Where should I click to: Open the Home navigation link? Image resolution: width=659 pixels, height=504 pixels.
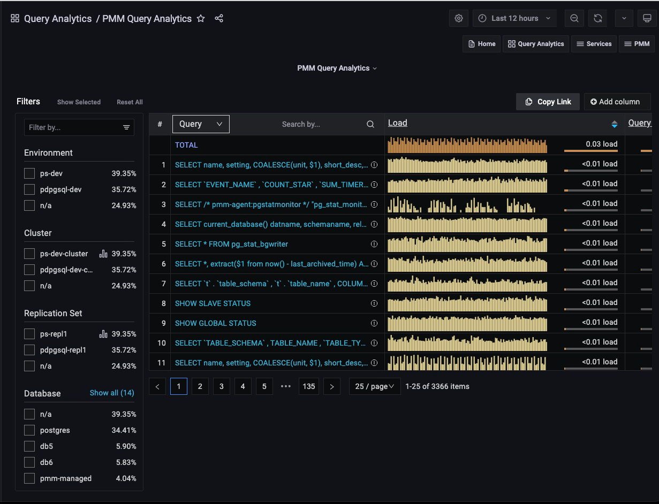(x=481, y=44)
